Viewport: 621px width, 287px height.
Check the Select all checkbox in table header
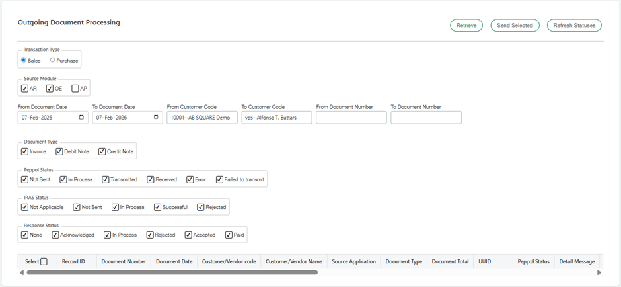44,261
